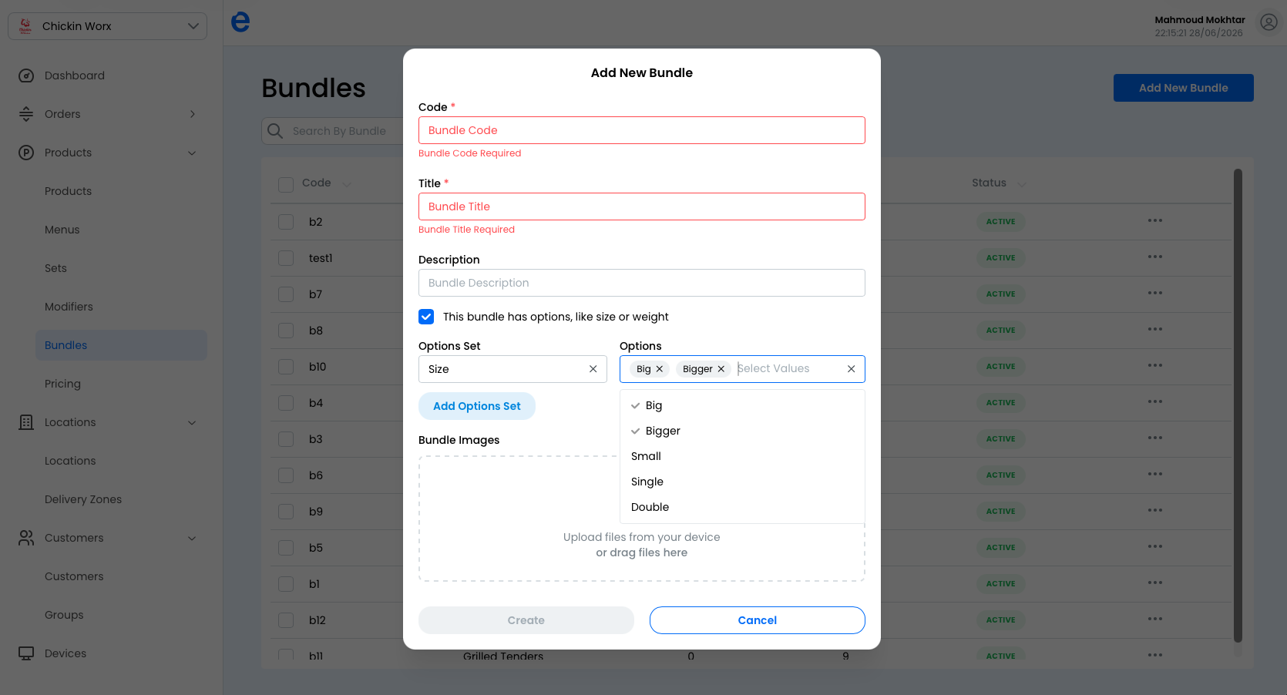Click the Bundle Code input field

(x=642, y=130)
